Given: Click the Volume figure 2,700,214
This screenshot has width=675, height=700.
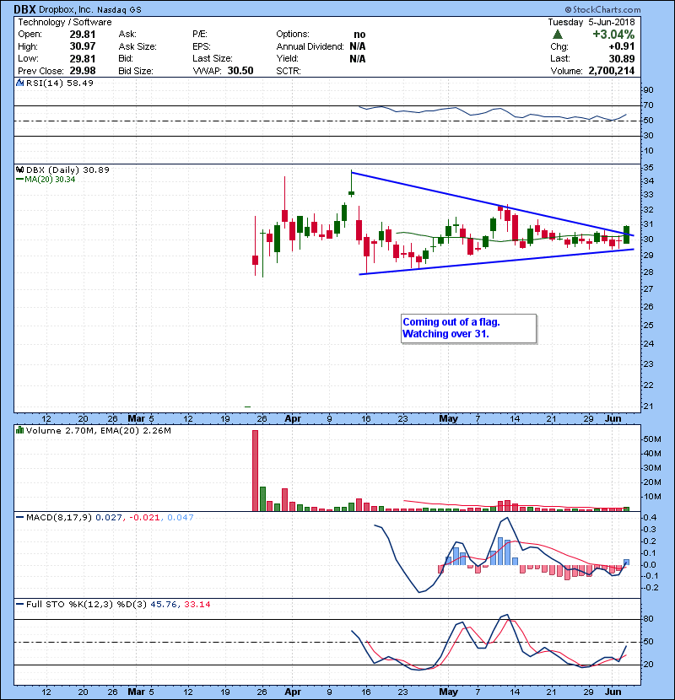Looking at the screenshot, I should (x=611, y=71).
